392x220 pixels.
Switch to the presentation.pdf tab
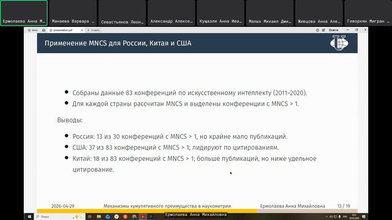pos(66,30)
